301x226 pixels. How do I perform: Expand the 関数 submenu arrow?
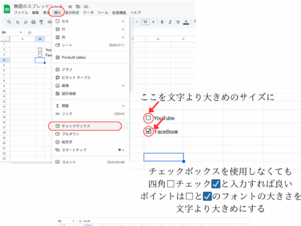(123, 105)
